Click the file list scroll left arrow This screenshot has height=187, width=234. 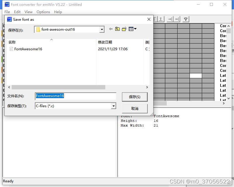coord(9,87)
